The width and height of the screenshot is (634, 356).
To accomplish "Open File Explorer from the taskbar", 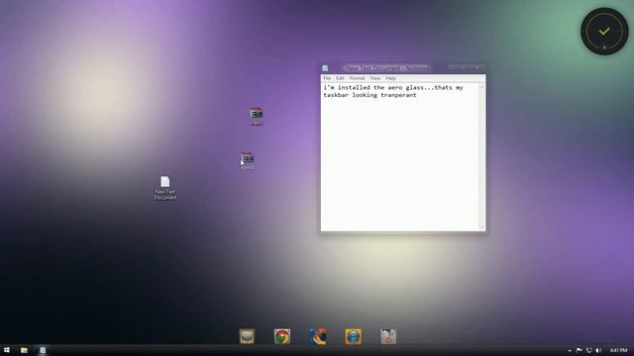I will (24, 350).
